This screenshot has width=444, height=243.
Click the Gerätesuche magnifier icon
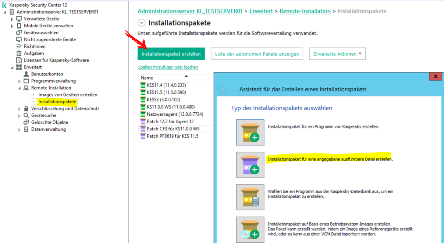26,115
